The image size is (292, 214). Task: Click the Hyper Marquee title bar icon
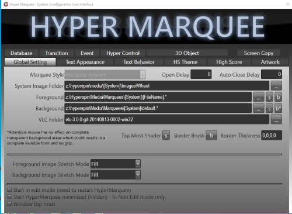6,4
